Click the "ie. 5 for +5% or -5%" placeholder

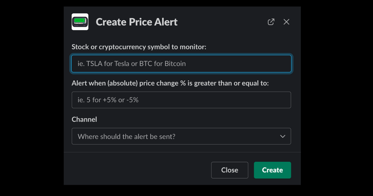[108, 100]
